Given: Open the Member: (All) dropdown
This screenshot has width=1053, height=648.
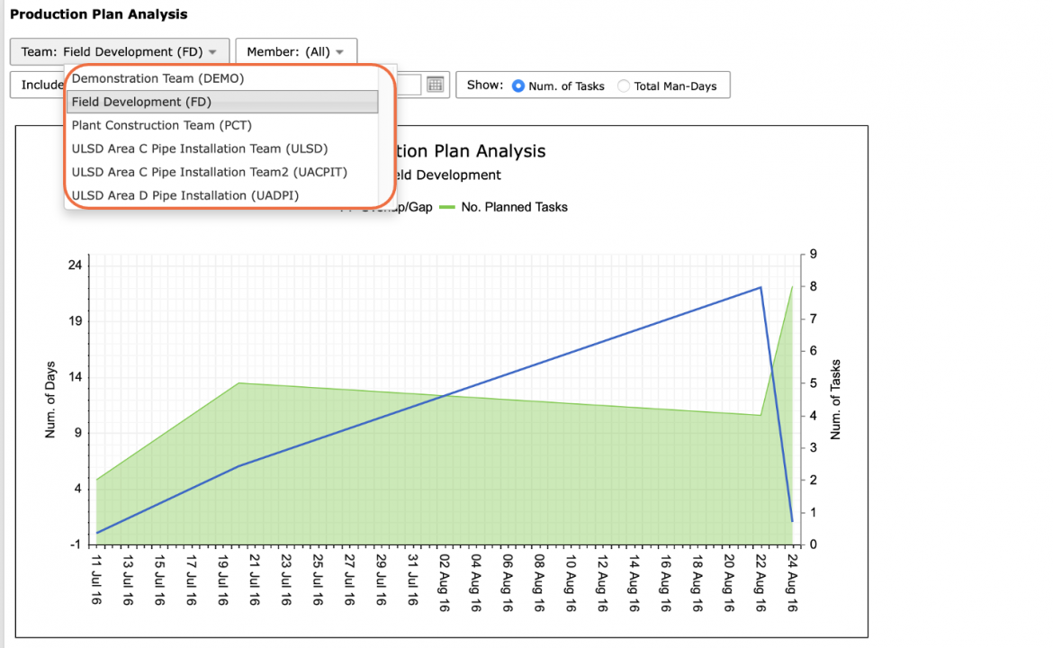Looking at the screenshot, I should point(296,51).
